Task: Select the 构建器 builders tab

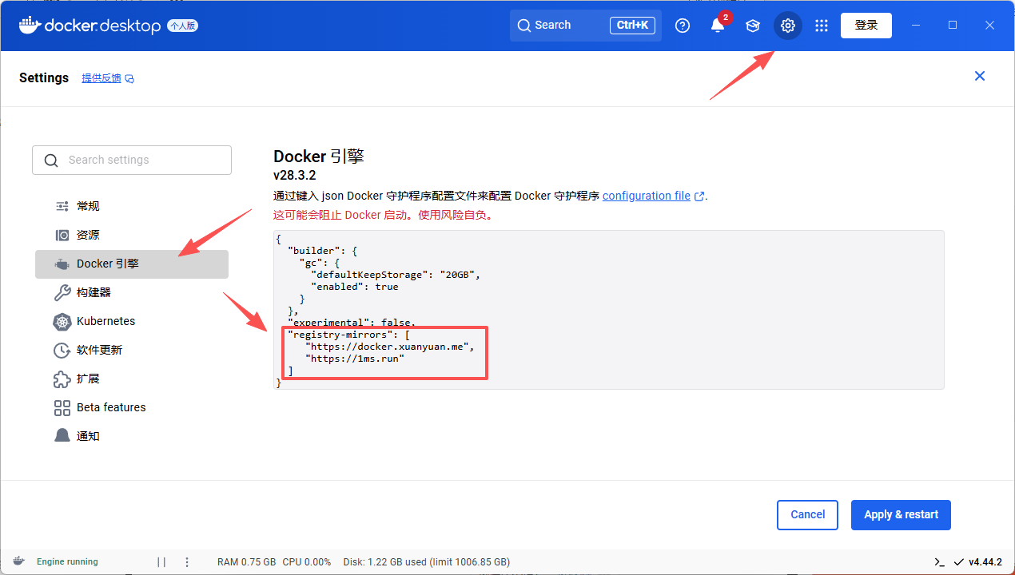Action: [132, 292]
